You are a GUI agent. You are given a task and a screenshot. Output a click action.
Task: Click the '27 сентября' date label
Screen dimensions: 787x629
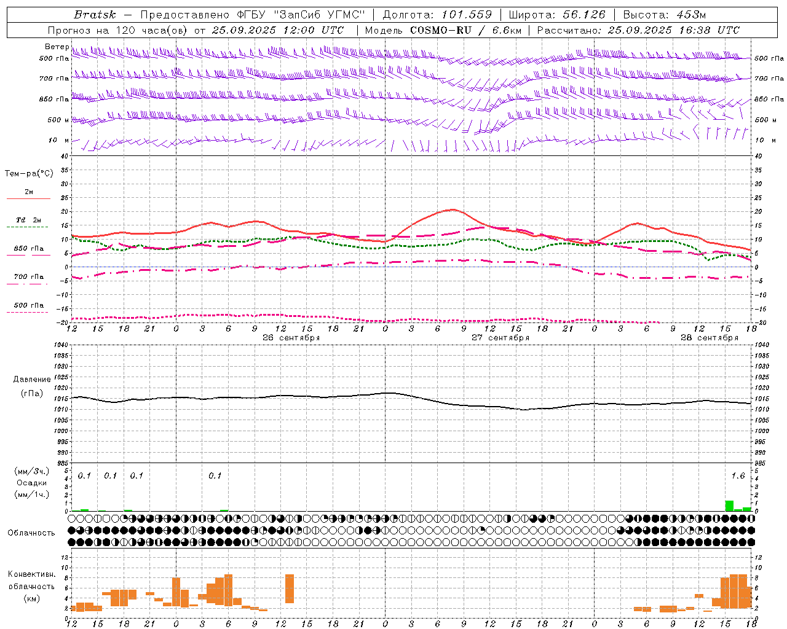coord(500,338)
